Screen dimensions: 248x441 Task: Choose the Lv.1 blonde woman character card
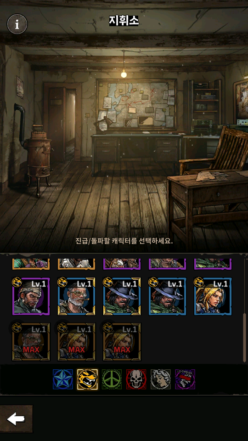[213, 296]
